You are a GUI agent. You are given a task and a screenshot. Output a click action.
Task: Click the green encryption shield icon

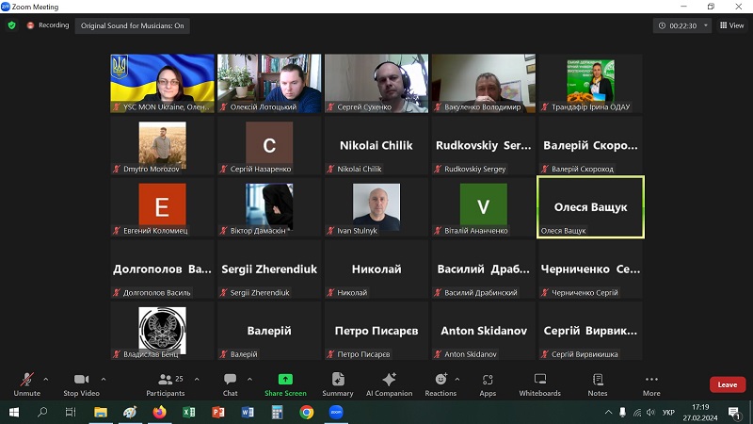tap(12, 25)
